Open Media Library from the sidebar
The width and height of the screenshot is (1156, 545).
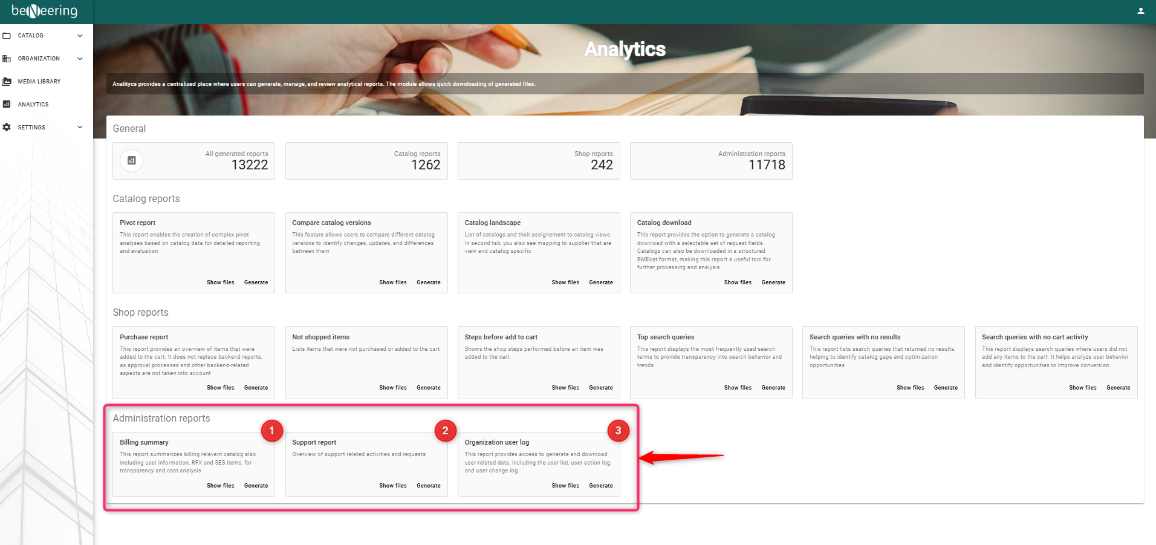(x=39, y=82)
